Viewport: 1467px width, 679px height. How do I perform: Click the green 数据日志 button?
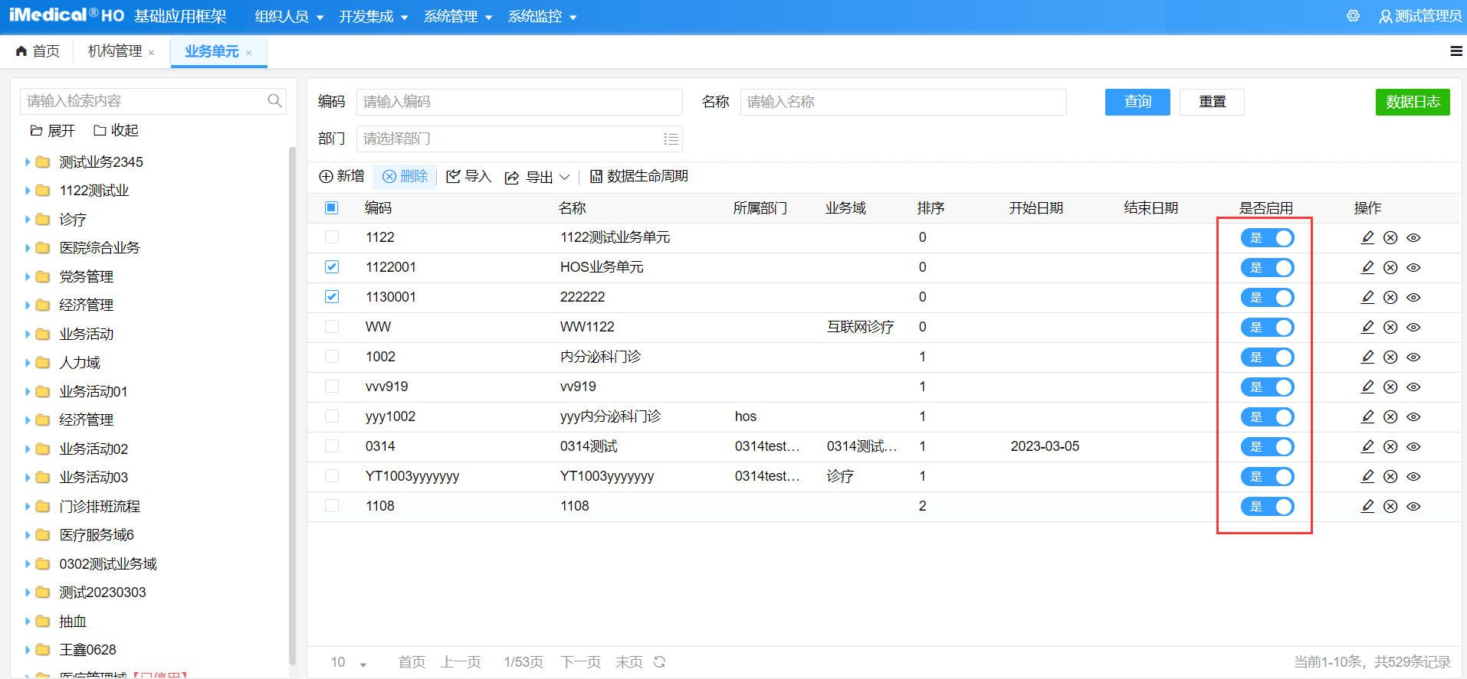(1413, 102)
